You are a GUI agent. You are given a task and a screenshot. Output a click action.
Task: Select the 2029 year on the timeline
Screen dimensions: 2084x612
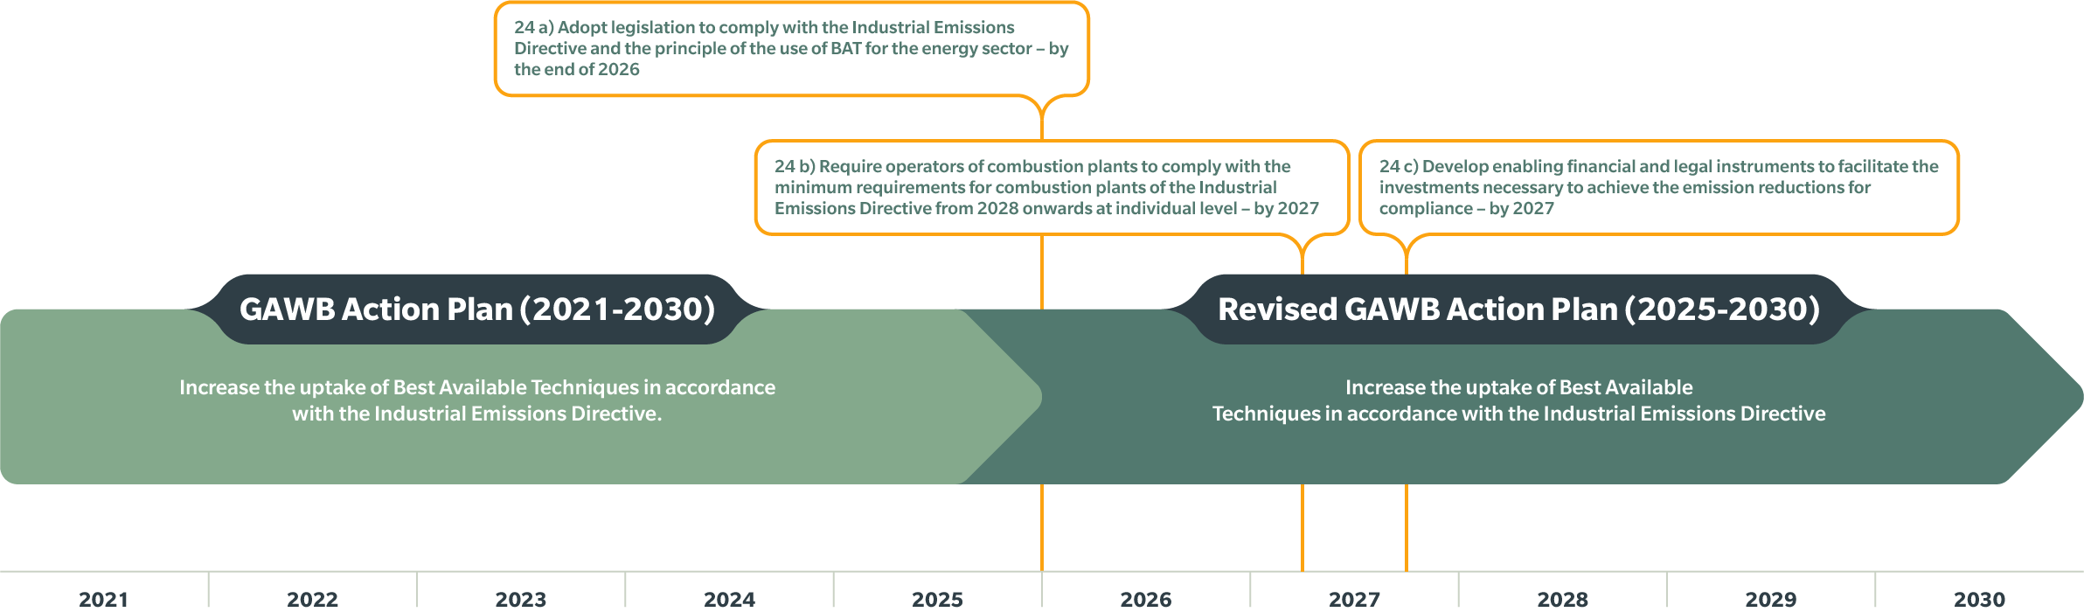(1771, 599)
